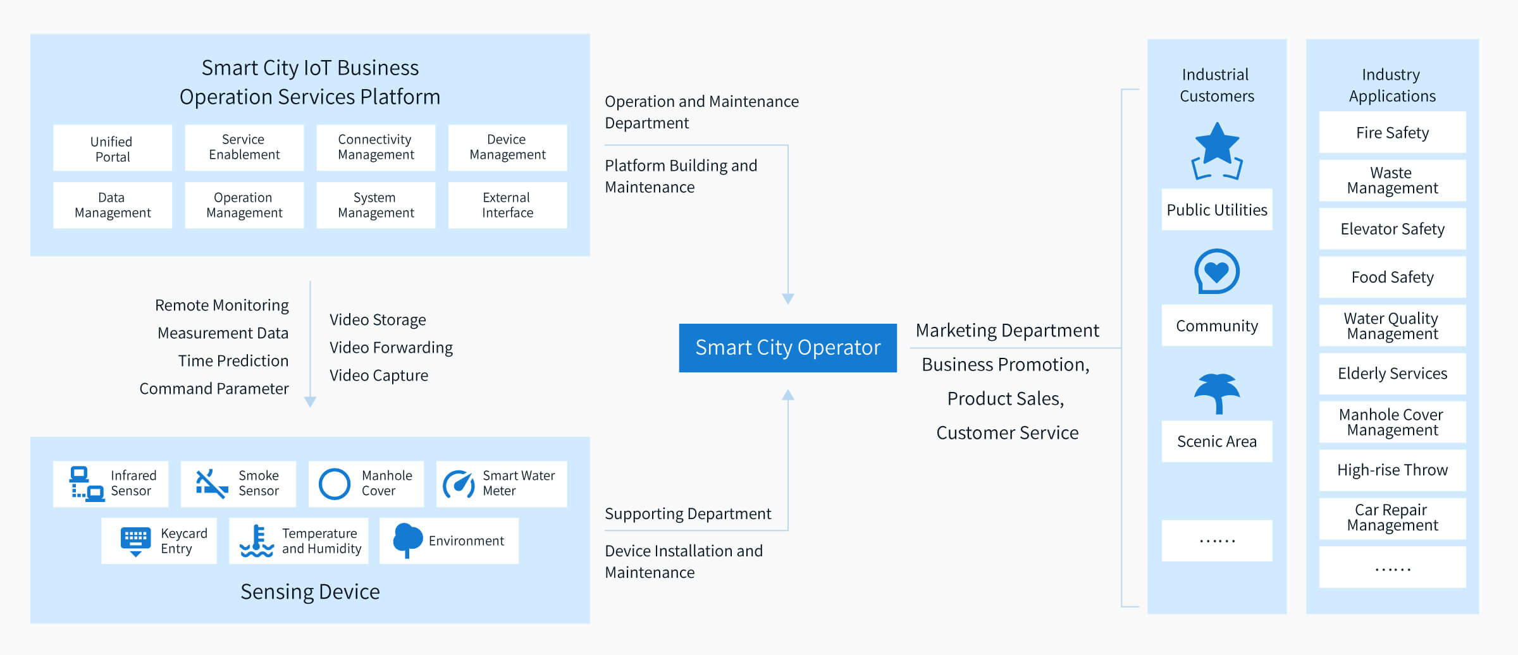Screen dimensions: 1518x655
Task: Click the Smoke Sensor label
Action: (259, 483)
